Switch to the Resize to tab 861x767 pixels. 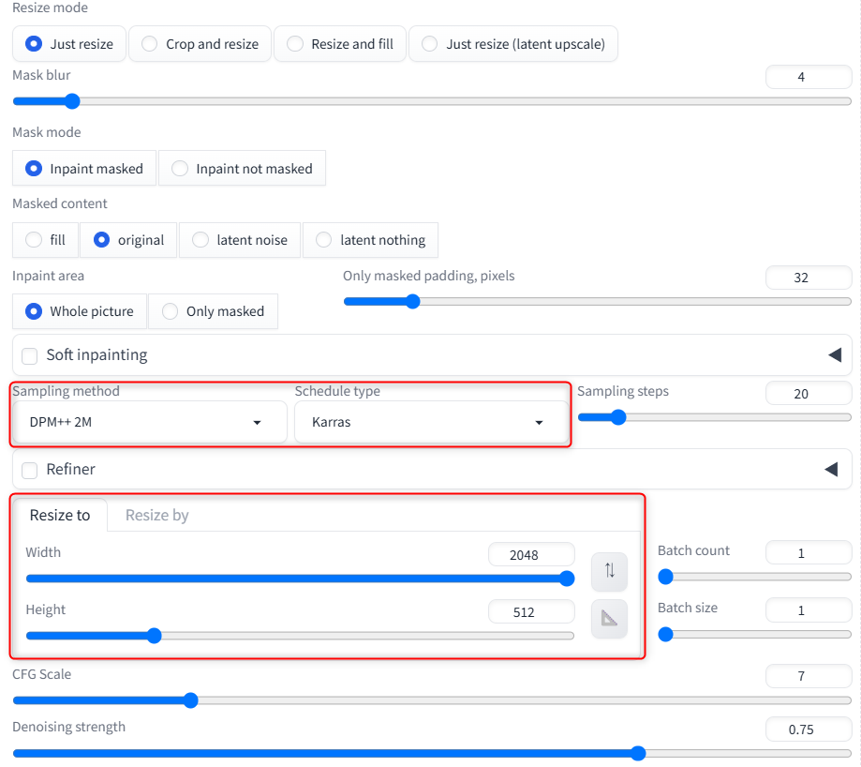coord(60,515)
